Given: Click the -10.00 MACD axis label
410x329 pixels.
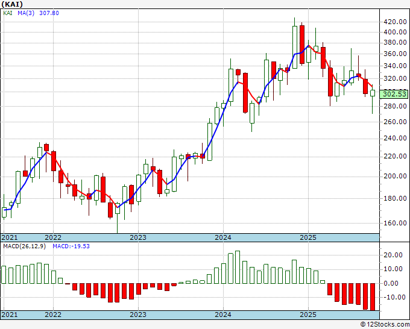Looking at the screenshot, I should click(393, 297).
